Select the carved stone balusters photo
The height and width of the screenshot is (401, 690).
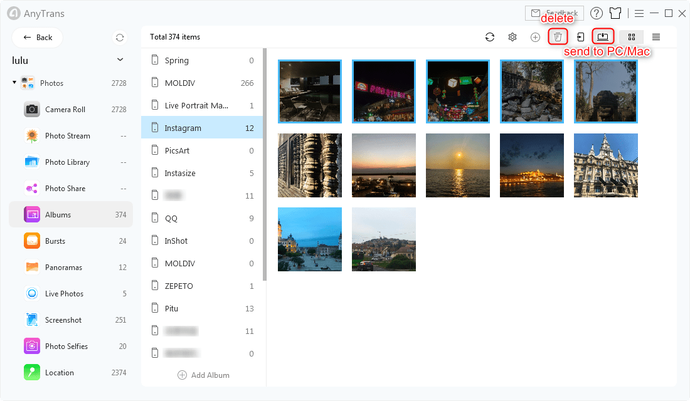tap(310, 165)
